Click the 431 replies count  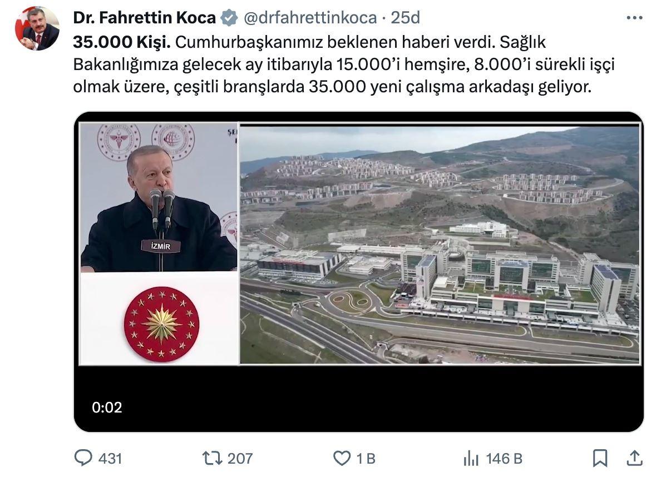[111, 459]
